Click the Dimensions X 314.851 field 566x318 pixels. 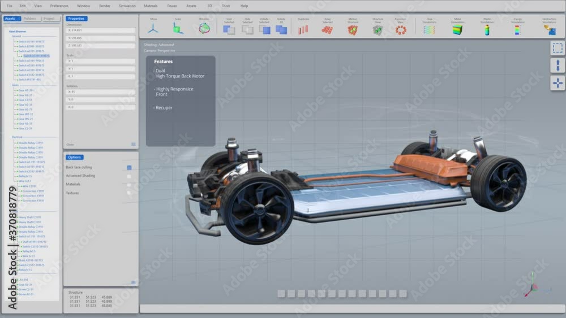[x=101, y=31]
